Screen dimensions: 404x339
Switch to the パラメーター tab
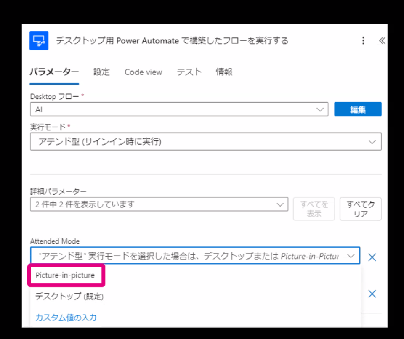(x=54, y=72)
